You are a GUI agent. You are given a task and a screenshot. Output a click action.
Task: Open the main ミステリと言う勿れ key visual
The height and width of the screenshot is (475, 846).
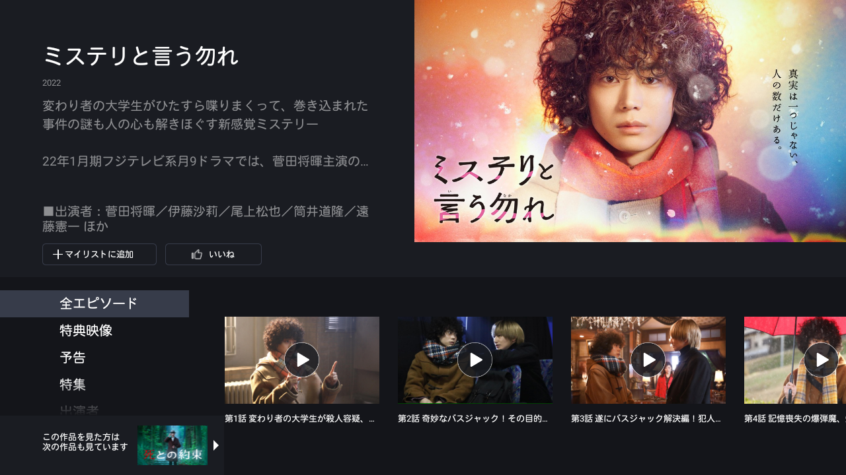coord(630,121)
